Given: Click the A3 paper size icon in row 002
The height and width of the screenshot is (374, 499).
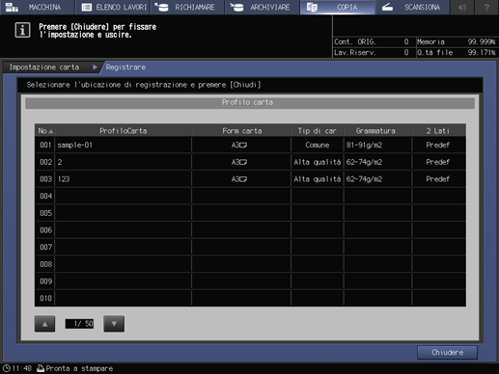Looking at the screenshot, I should click(x=239, y=162).
